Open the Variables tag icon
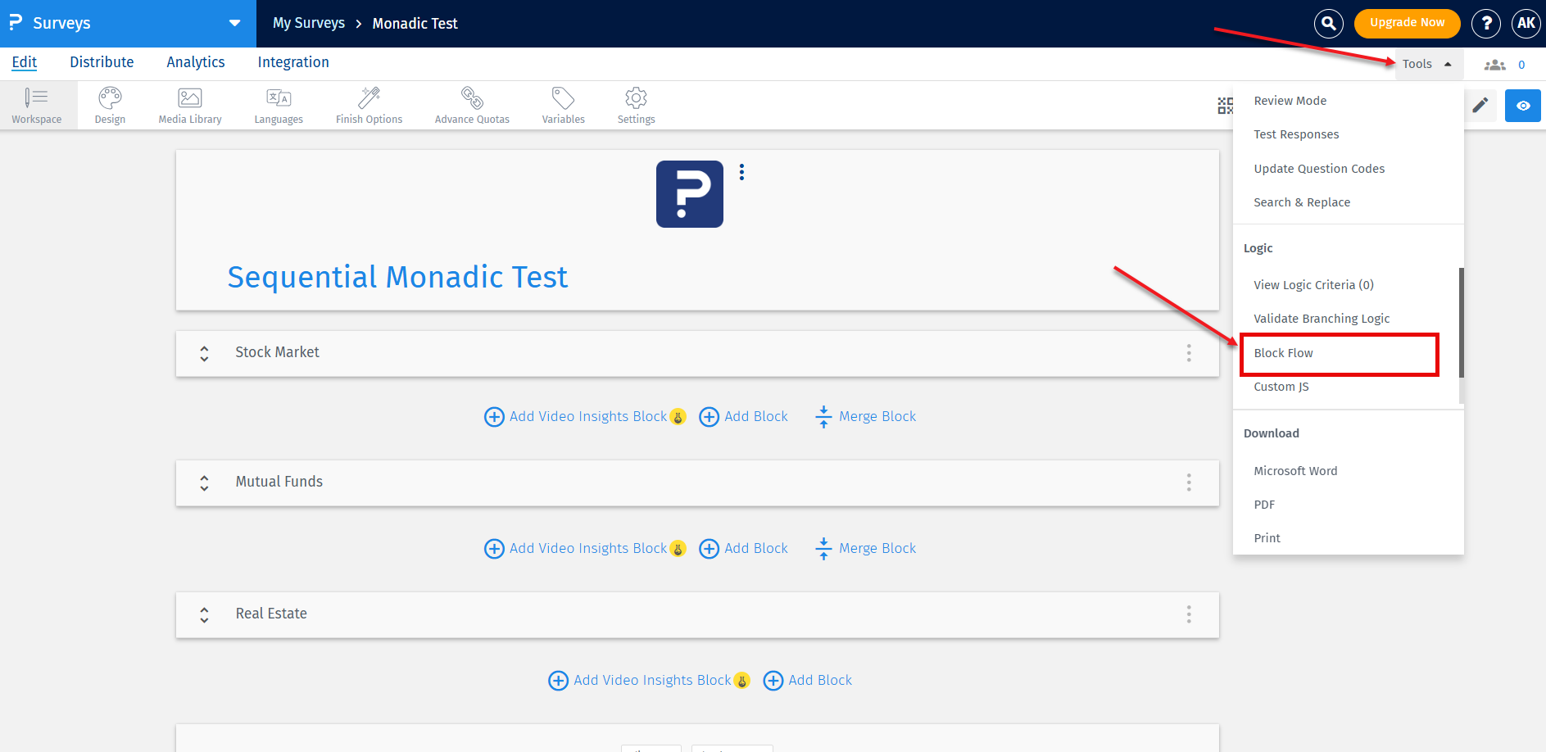The width and height of the screenshot is (1546, 752). [x=563, y=106]
